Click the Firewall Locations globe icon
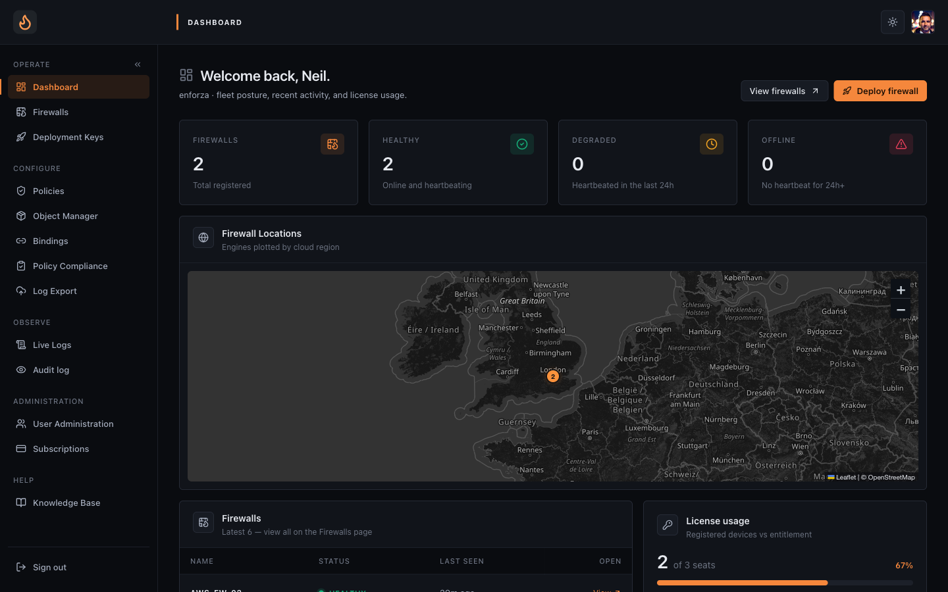Viewport: 948px width, 592px height. click(203, 237)
